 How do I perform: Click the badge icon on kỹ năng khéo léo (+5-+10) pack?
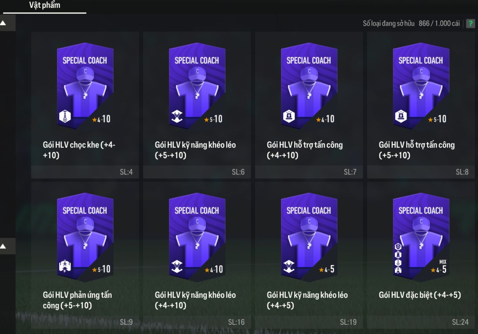[x=176, y=117]
